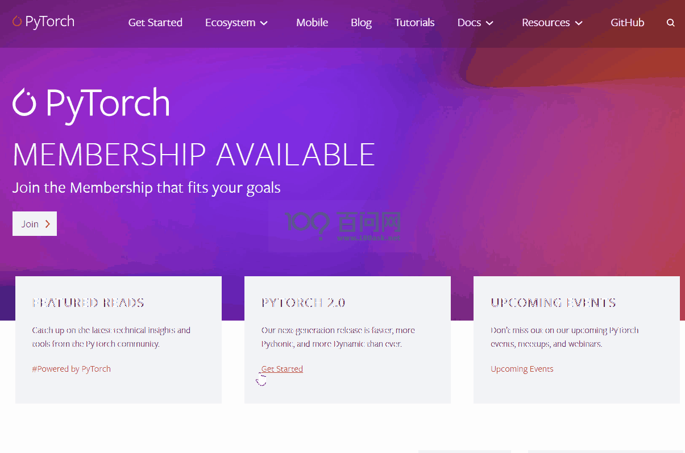
Task: Open the Blog page from navigation
Action: pyautogui.click(x=361, y=23)
